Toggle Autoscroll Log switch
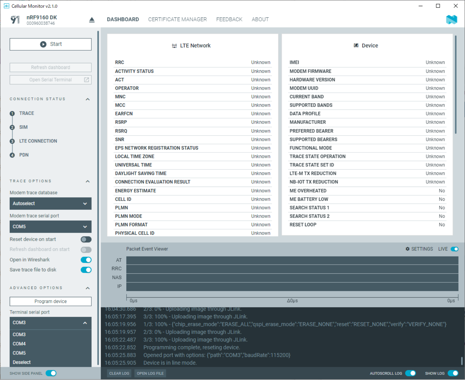The width and height of the screenshot is (465, 380). [410, 373]
